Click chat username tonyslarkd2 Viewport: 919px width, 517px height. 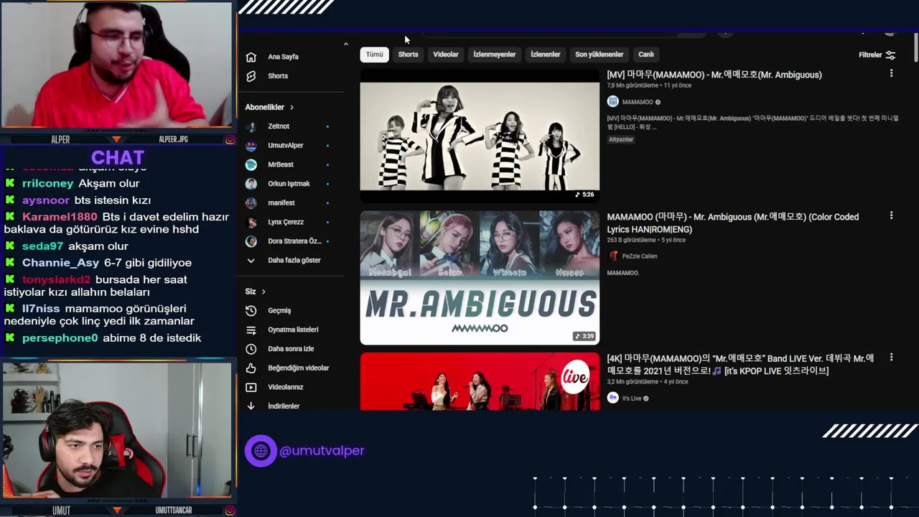57,279
